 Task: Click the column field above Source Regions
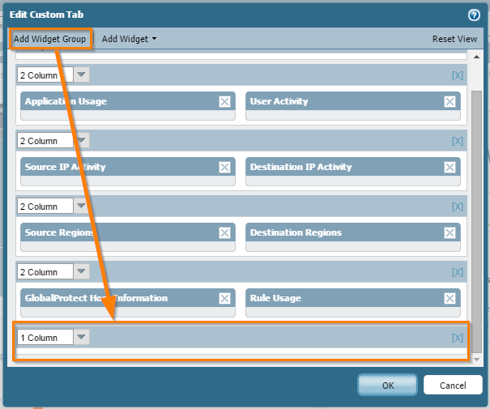pyautogui.click(x=45, y=206)
